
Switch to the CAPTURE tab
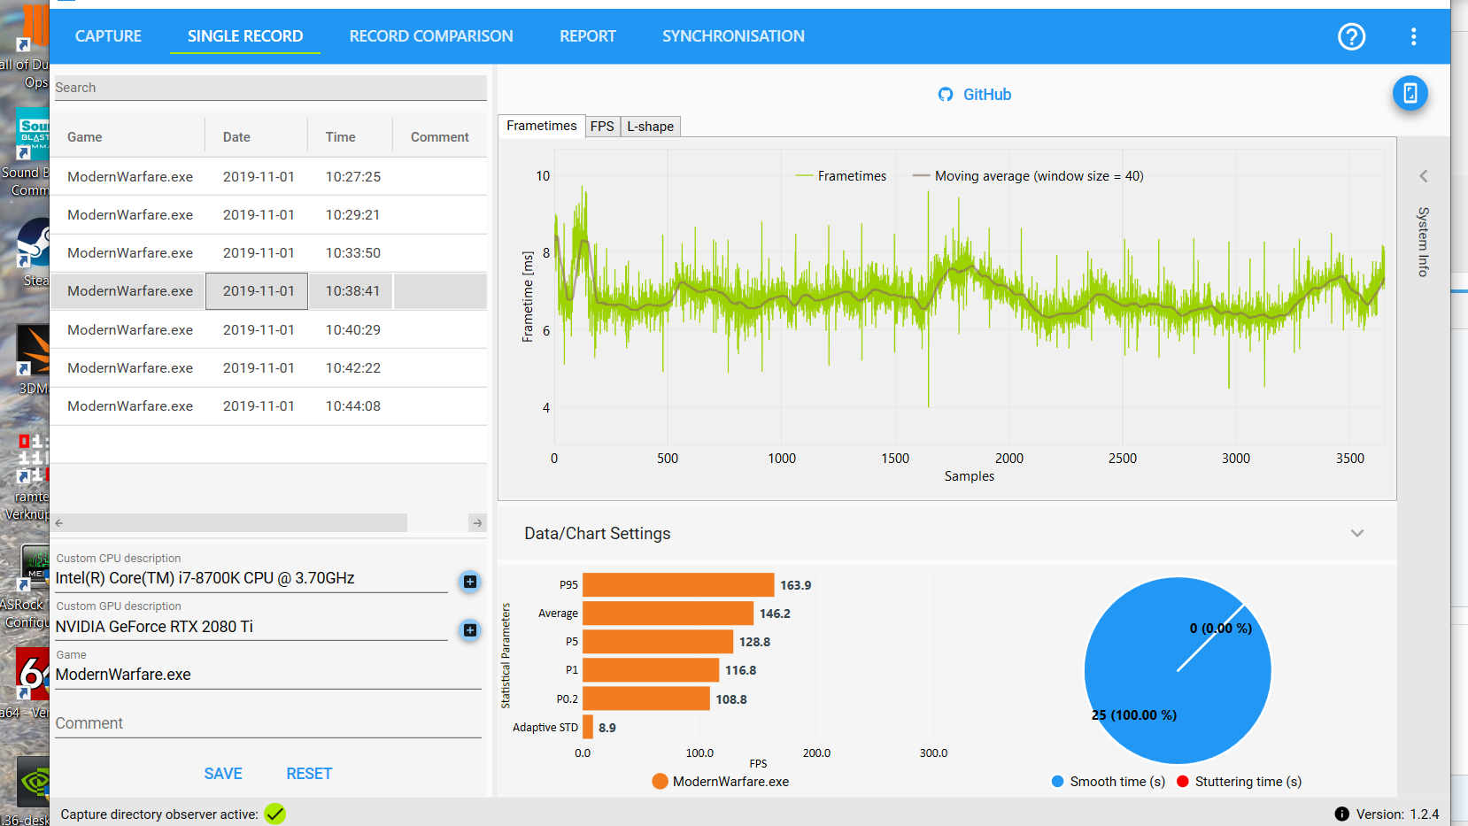click(108, 36)
